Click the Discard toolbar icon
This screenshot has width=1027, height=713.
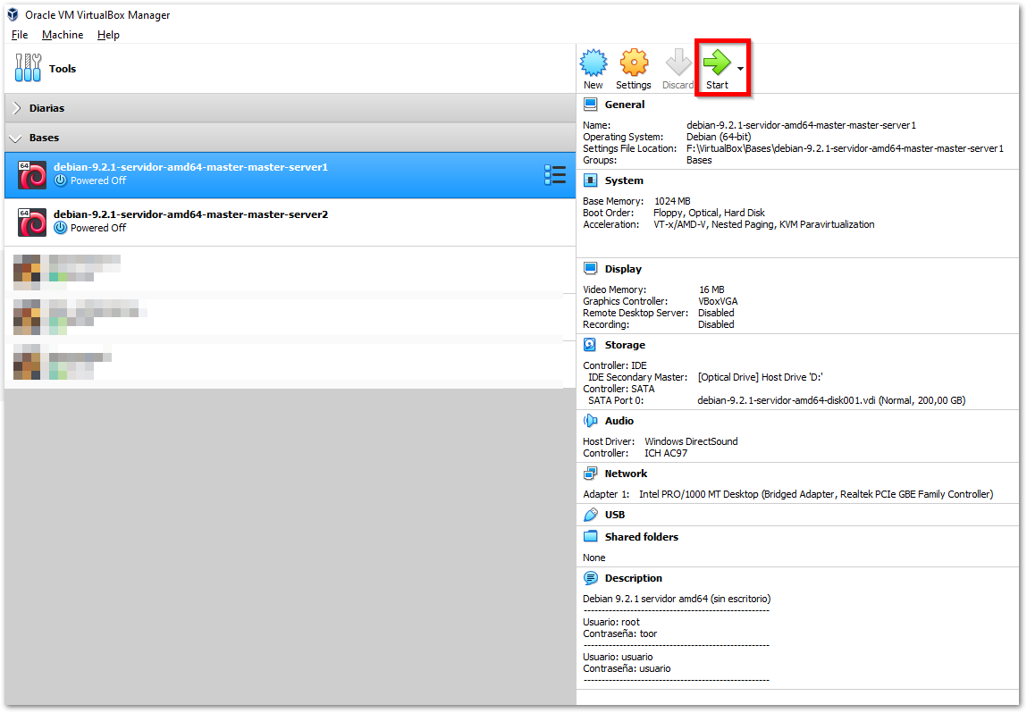pyautogui.click(x=678, y=63)
